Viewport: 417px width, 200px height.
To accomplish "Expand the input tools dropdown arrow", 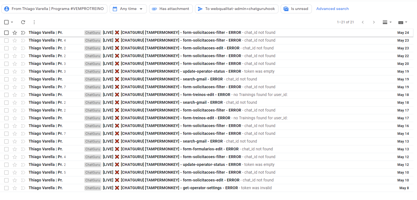I will click(406, 22).
